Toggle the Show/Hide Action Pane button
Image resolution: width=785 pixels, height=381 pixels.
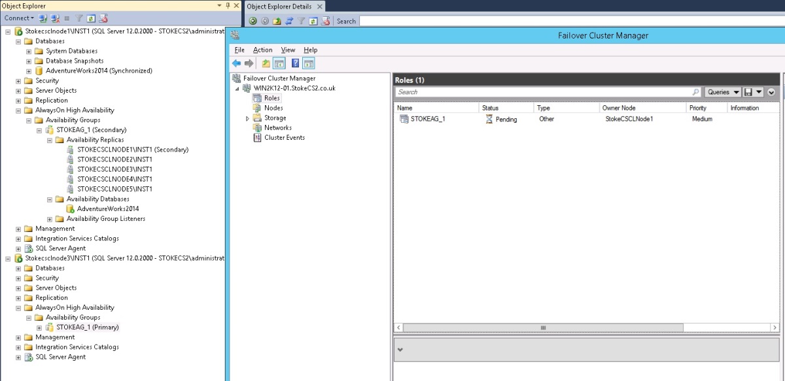(309, 63)
